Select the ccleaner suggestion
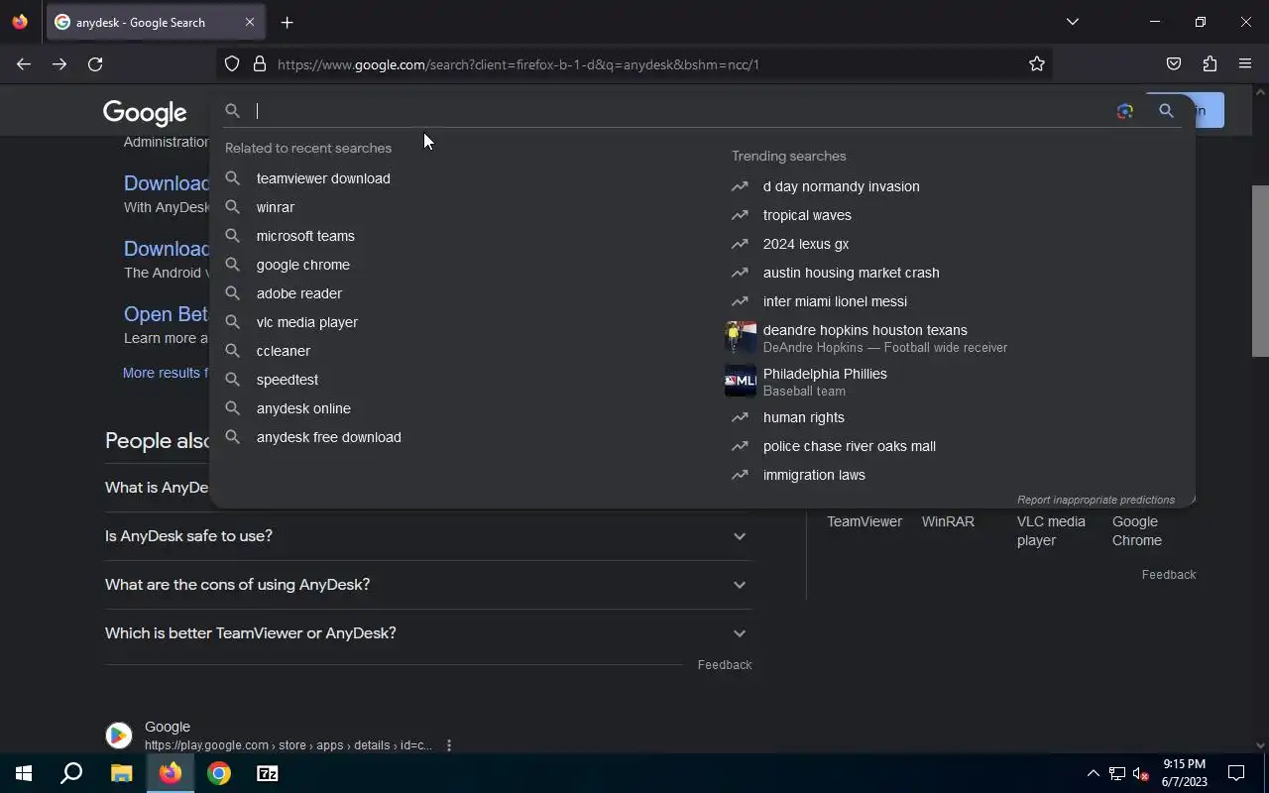This screenshot has width=1269, height=793. pos(284,351)
